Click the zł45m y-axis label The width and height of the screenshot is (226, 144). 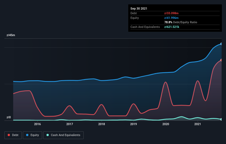11,35
